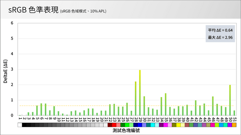This screenshot has width=241, height=135.
Task: Click the olive swatch under patch 37
Action: click(x=174, y=125)
